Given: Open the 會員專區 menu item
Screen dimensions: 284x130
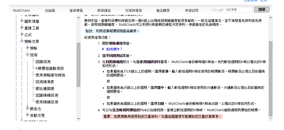Looking at the screenshot, I should click(76, 11).
